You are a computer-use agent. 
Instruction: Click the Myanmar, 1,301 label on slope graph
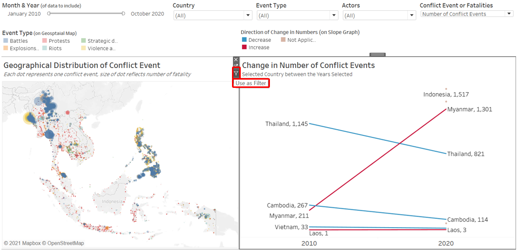[x=469, y=110]
